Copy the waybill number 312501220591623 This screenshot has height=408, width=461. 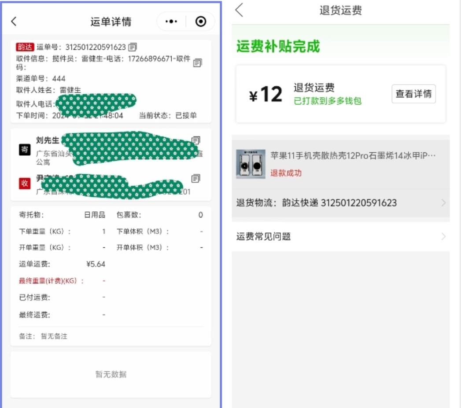point(133,47)
